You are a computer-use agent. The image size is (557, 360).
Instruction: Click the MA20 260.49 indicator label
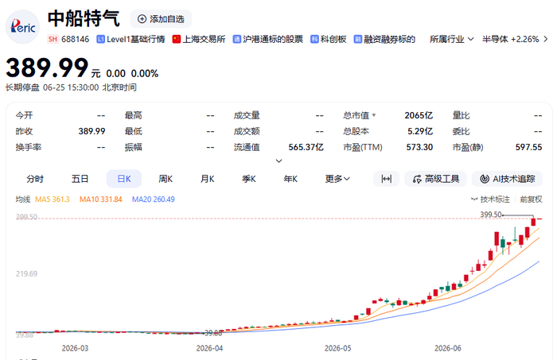coord(153,199)
